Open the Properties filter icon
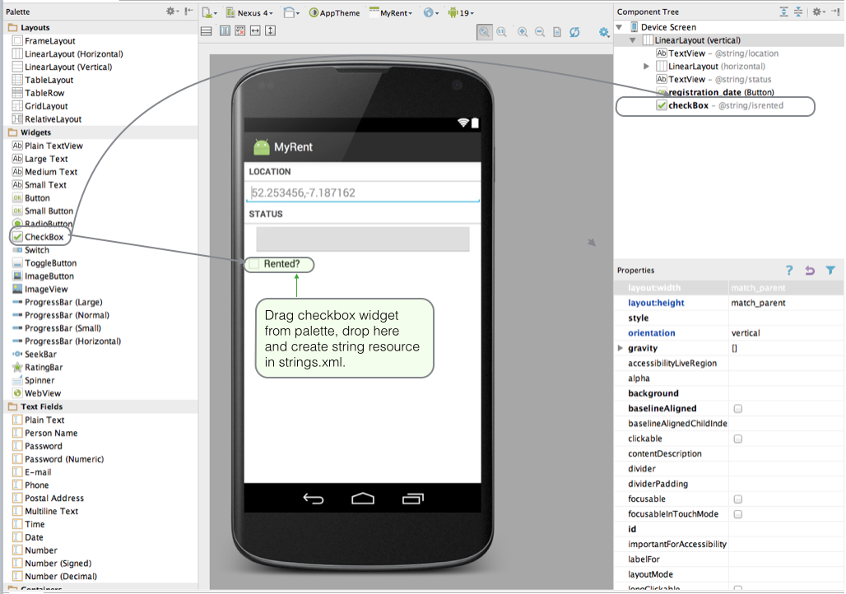 829,270
